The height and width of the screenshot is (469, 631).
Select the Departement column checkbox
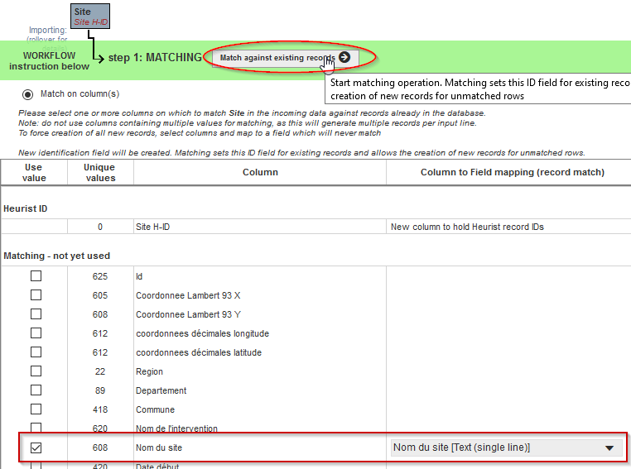[36, 390]
